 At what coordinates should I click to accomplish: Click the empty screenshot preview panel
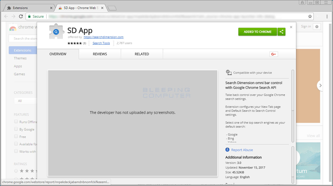point(133,123)
